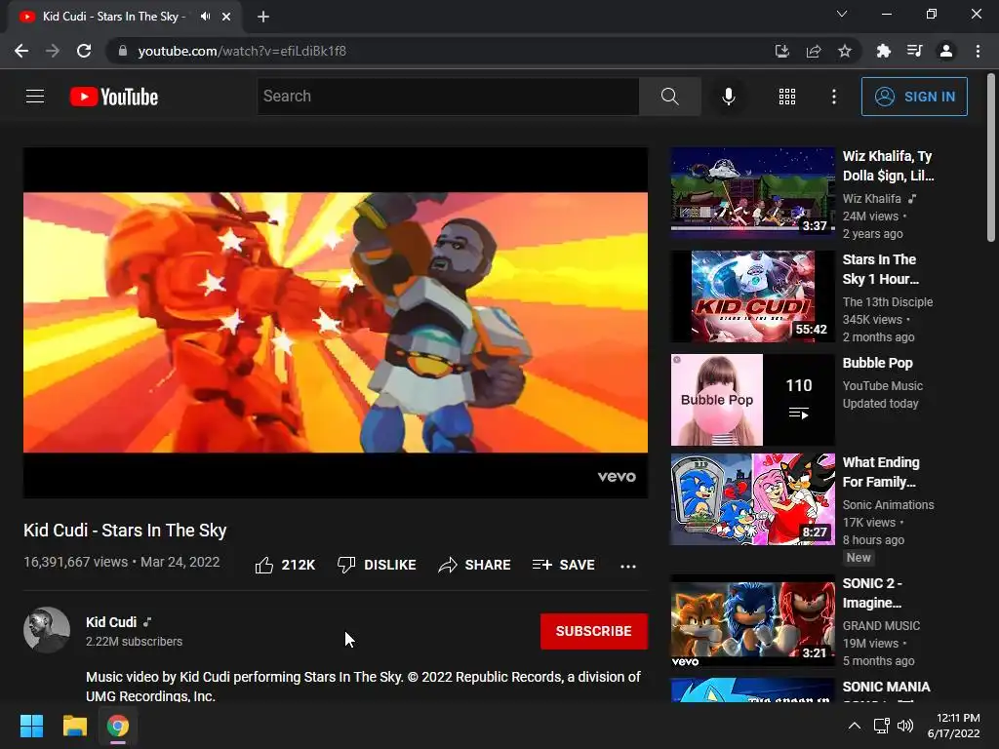Open the YouTube apps grid icon
This screenshot has width=999, height=749.
(x=787, y=97)
